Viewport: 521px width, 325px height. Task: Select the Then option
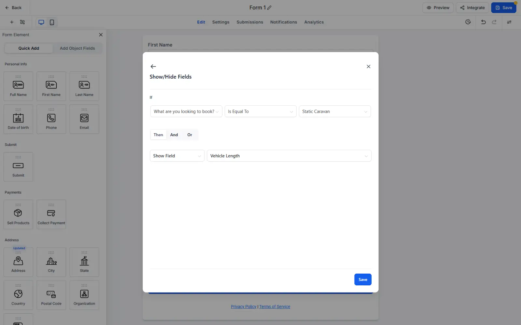[x=158, y=135]
